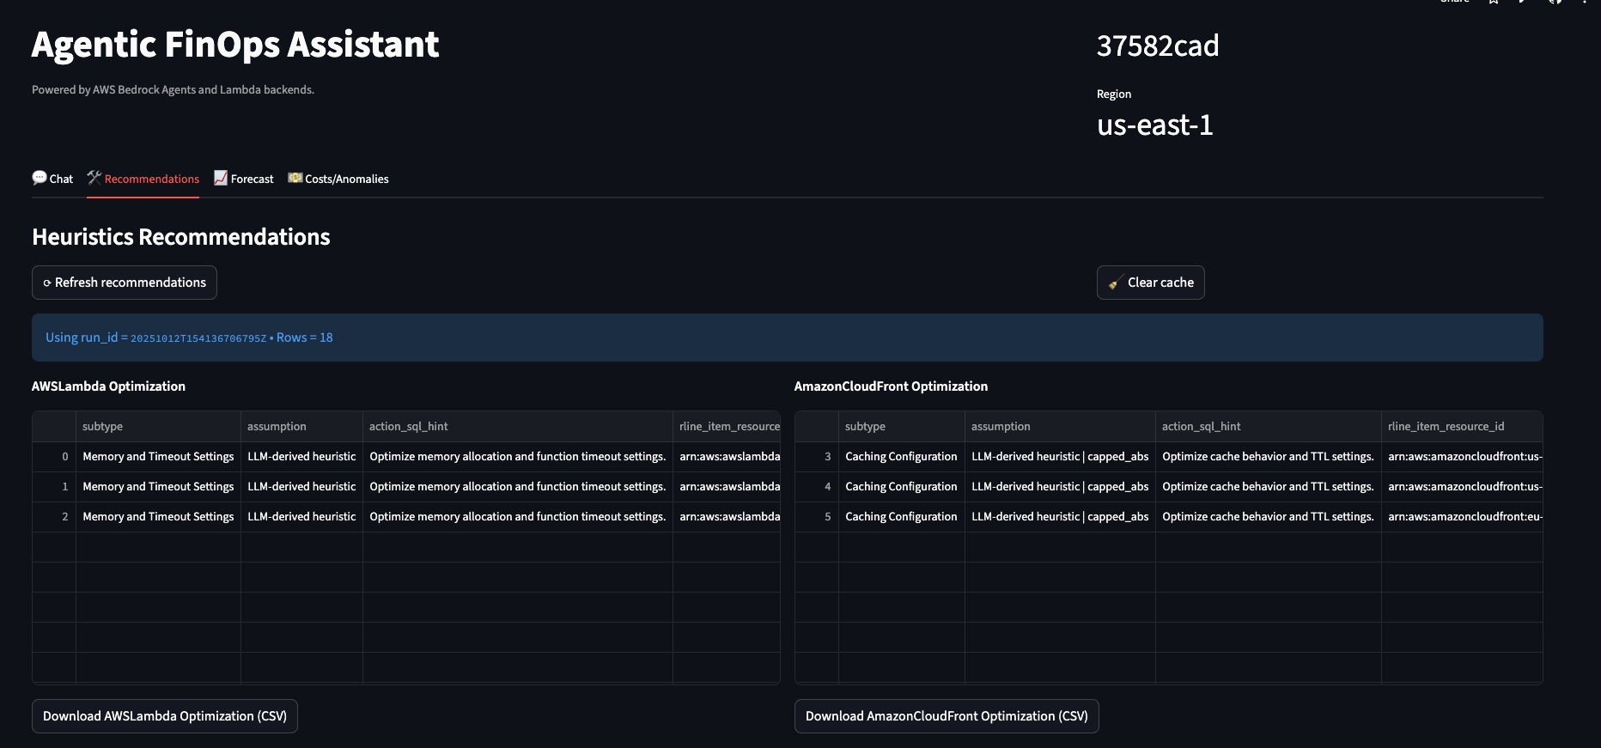Download AmazonCloudFront Optimization CSV file
Viewport: 1601px width, 748px height.
click(947, 716)
